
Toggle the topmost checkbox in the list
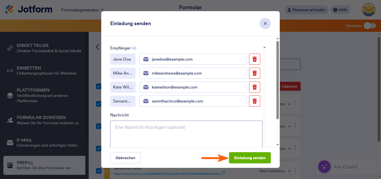(x=99, y=86)
